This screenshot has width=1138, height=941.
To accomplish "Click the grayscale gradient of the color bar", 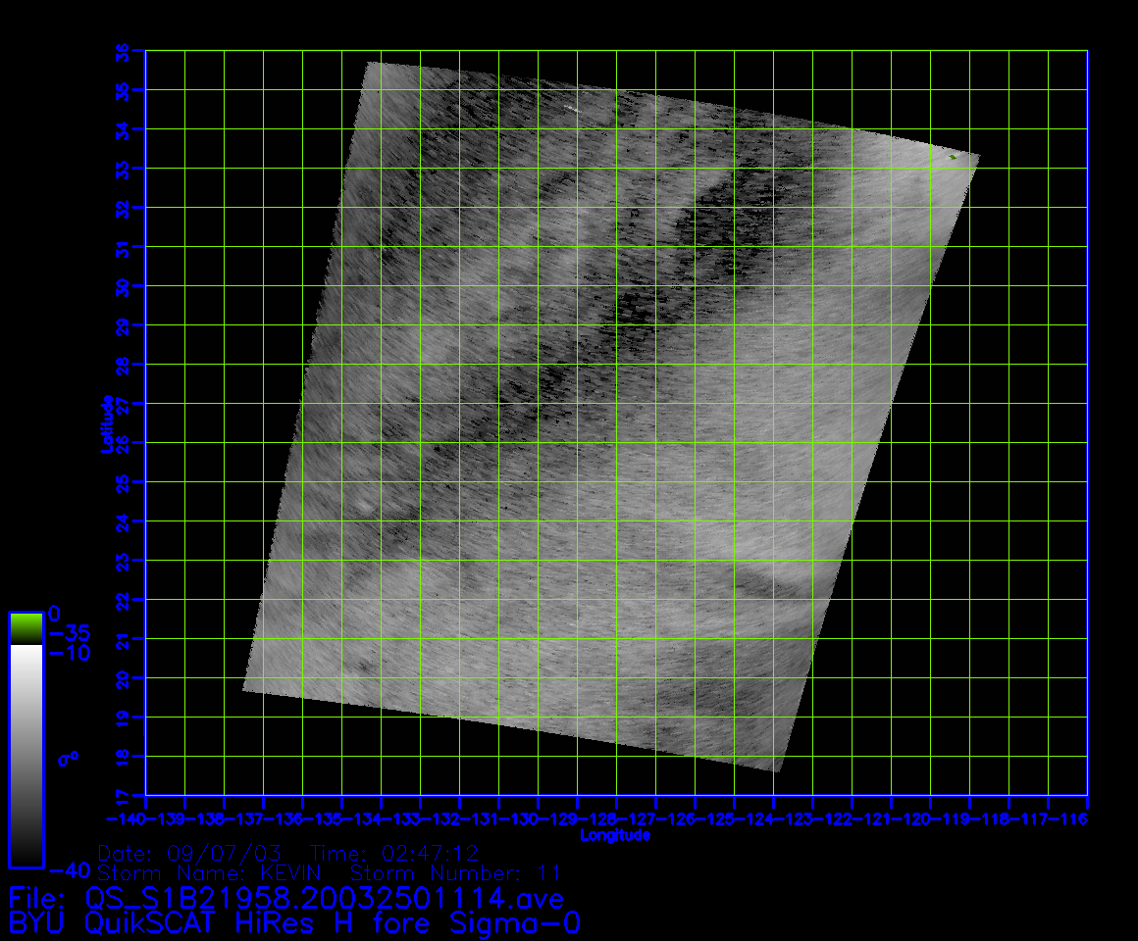I will click(25, 755).
